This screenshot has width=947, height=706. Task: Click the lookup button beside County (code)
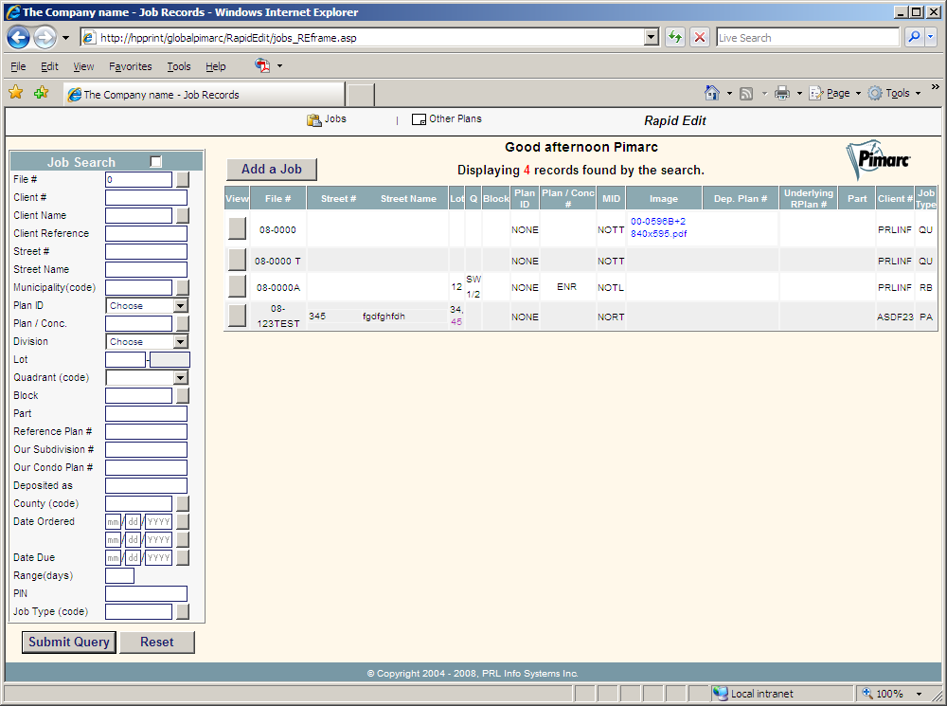coord(183,504)
